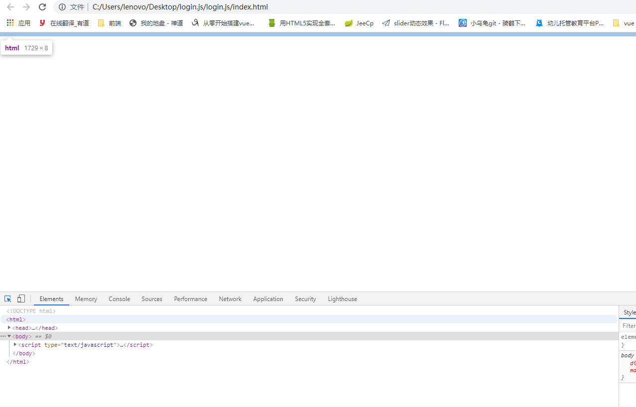Viewport: 636px width, 407px height.
Task: Toggle the device toolbar icon
Action: pos(21,299)
